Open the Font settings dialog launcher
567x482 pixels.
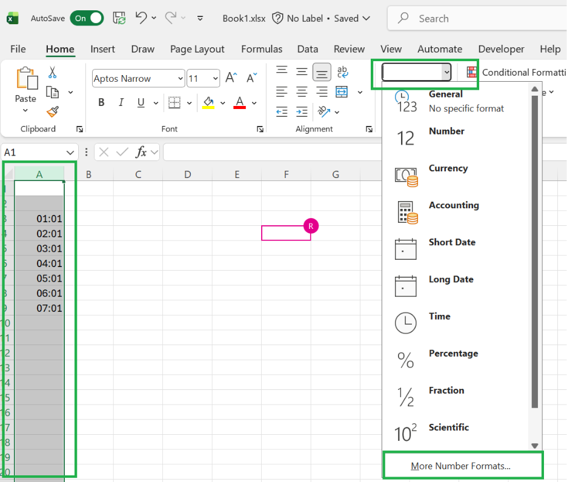(260, 129)
